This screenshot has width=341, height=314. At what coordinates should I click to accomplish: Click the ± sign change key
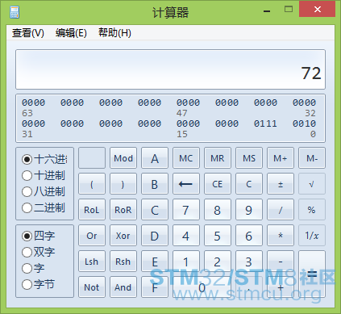[x=281, y=184]
